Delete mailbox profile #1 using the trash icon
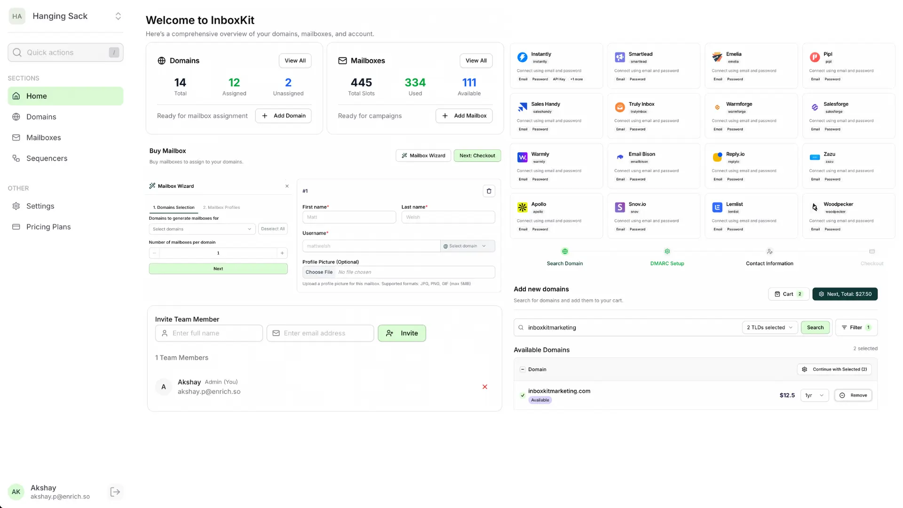903x508 pixels. pyautogui.click(x=489, y=191)
